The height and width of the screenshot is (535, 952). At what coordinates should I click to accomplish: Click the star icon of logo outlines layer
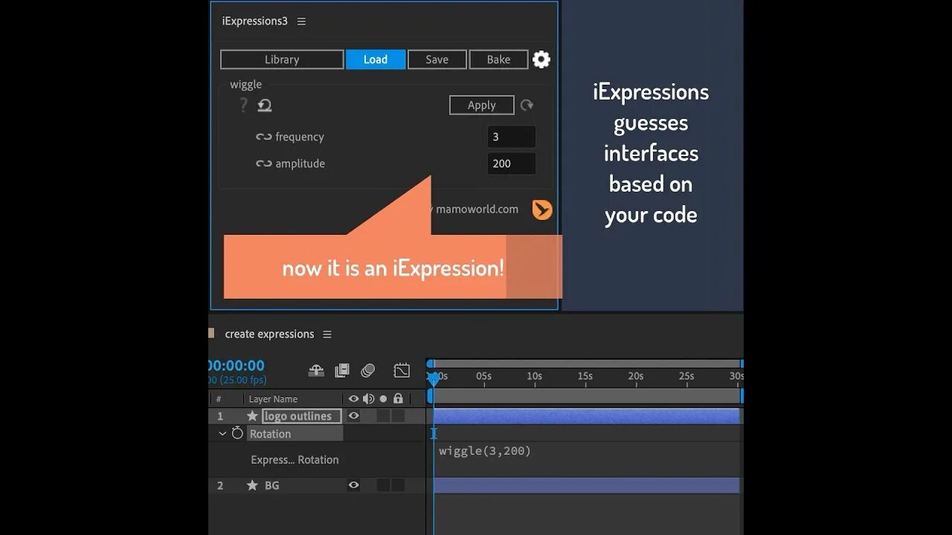252,416
